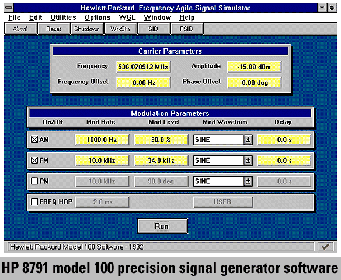
Task: Click the status bar text Hewlett-Packard Model 100 Software
Action: (76, 247)
